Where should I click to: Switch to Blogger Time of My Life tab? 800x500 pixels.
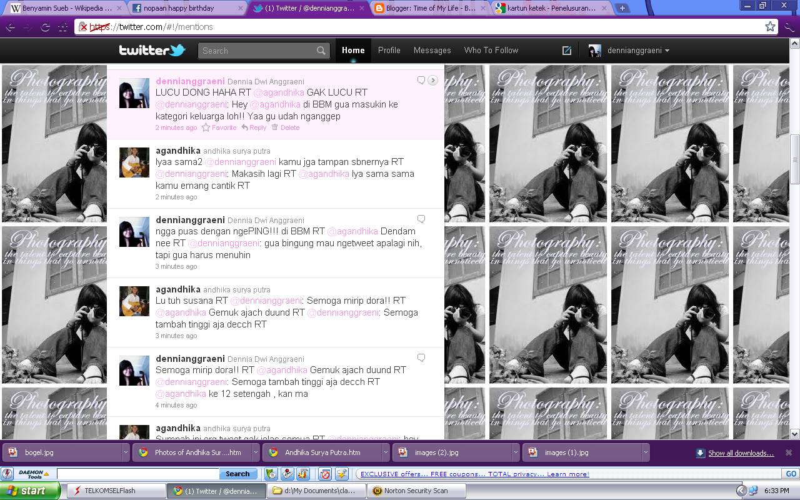(x=427, y=8)
